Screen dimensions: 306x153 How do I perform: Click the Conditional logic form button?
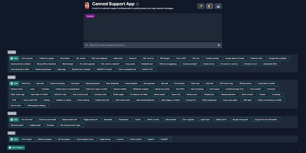click(x=236, y=89)
